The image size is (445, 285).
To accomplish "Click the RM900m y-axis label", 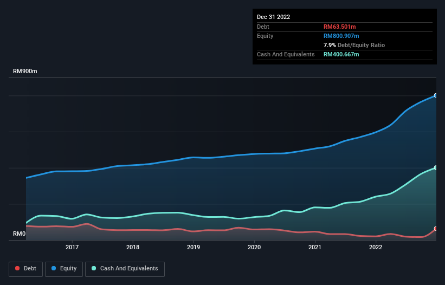I will point(25,71).
